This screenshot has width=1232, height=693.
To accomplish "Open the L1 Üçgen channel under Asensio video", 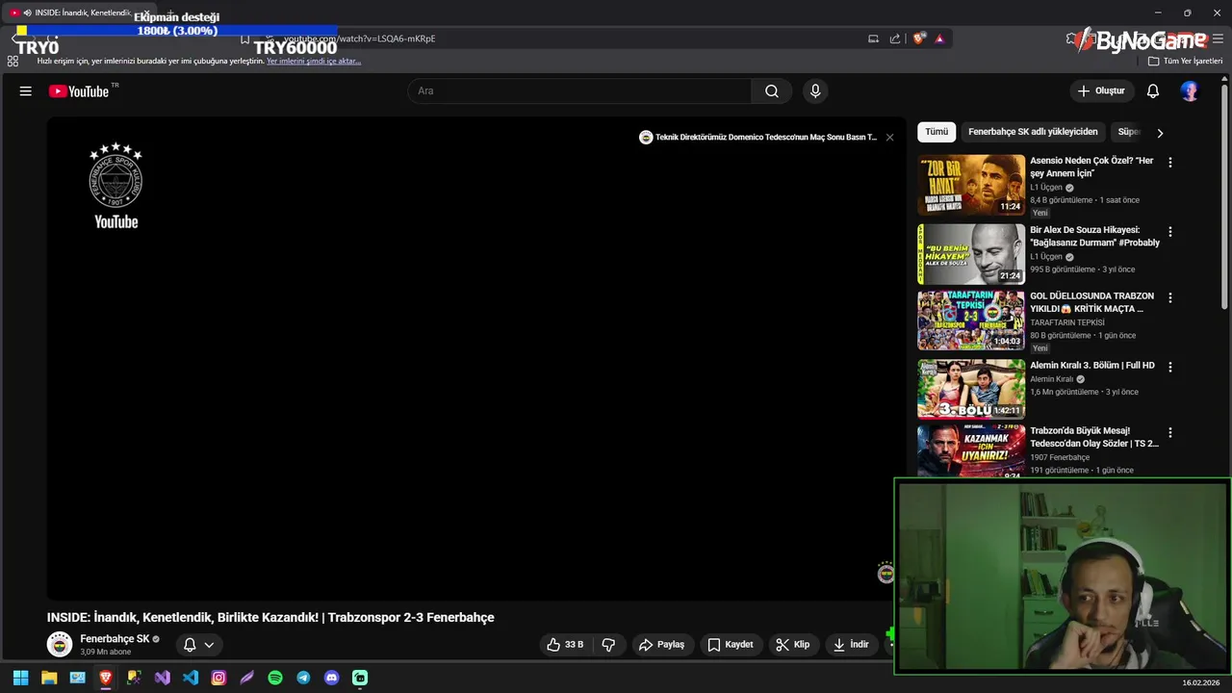I will [x=1046, y=188].
